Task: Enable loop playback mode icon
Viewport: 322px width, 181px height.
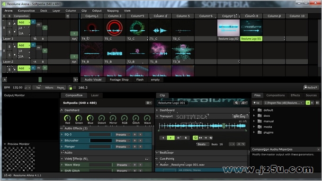Action: click(x=195, y=138)
